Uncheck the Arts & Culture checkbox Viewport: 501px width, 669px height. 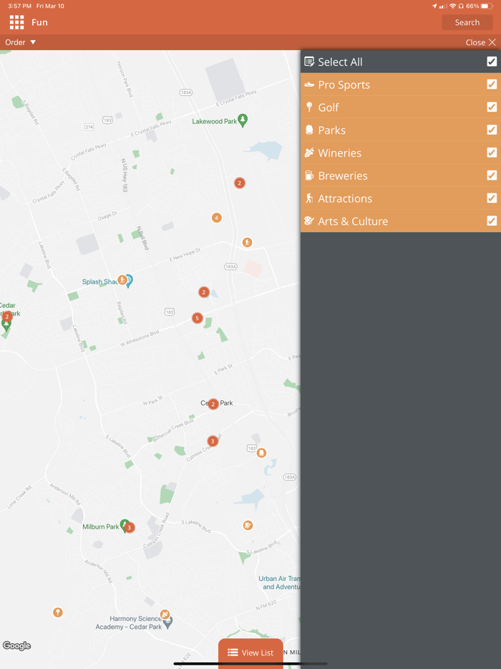tap(492, 221)
